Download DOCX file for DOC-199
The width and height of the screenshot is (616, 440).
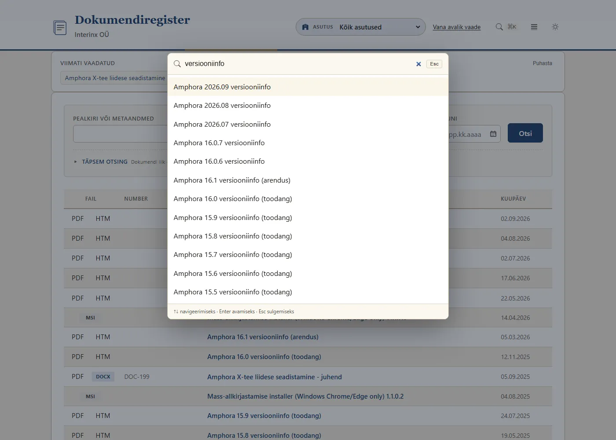coord(103,377)
